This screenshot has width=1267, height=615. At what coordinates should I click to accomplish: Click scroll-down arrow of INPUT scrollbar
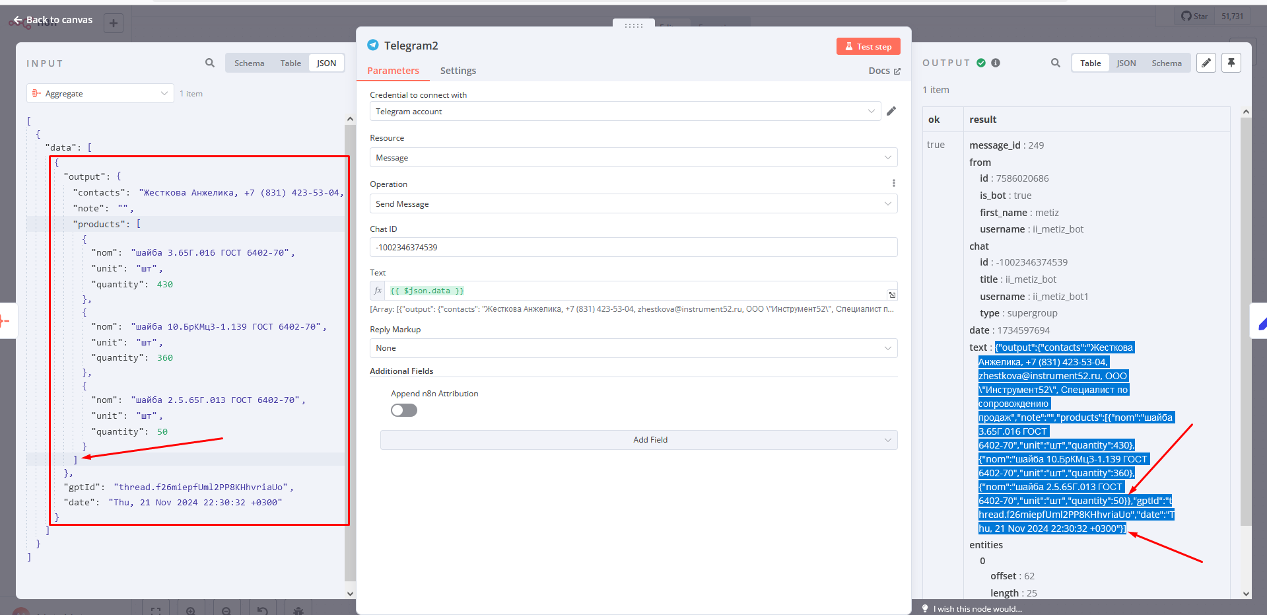point(350,593)
